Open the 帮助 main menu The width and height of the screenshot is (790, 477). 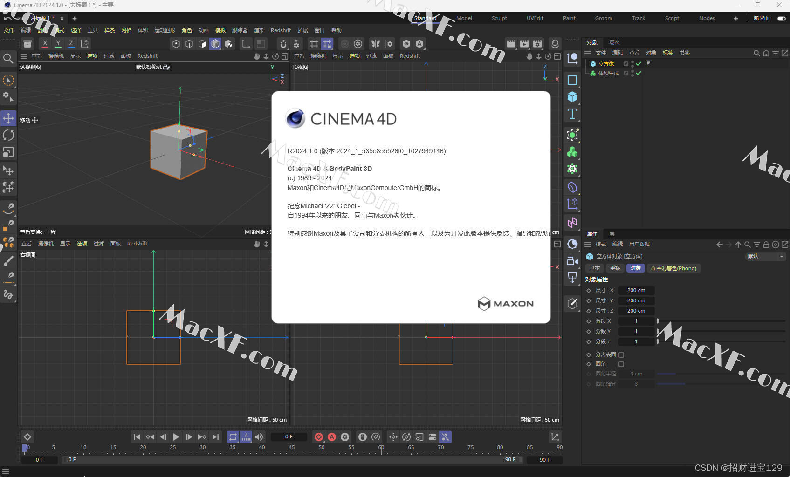(x=336, y=30)
